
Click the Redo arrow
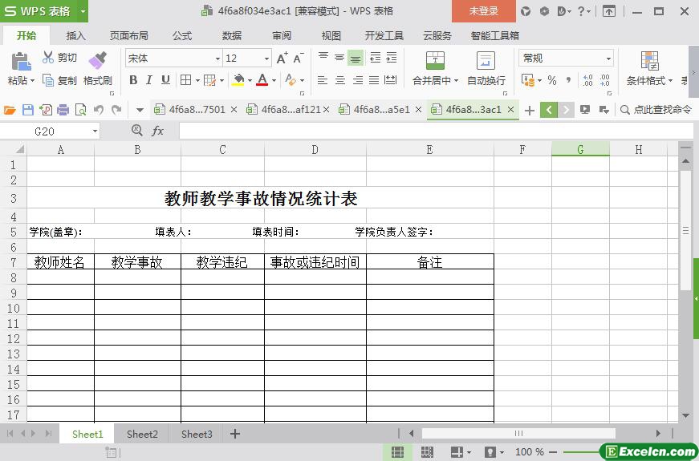(116, 110)
